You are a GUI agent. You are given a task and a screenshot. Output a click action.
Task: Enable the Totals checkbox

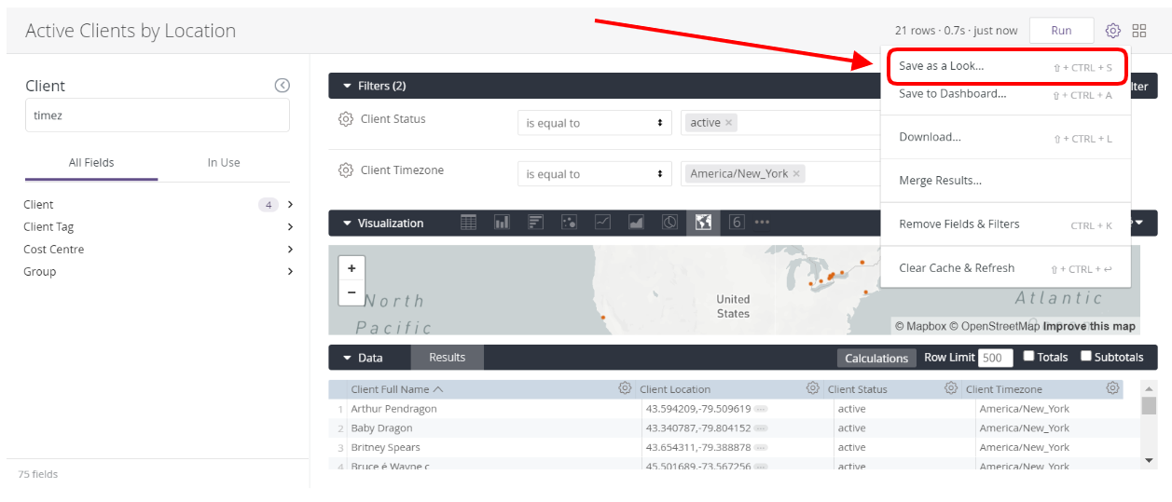coord(1029,356)
